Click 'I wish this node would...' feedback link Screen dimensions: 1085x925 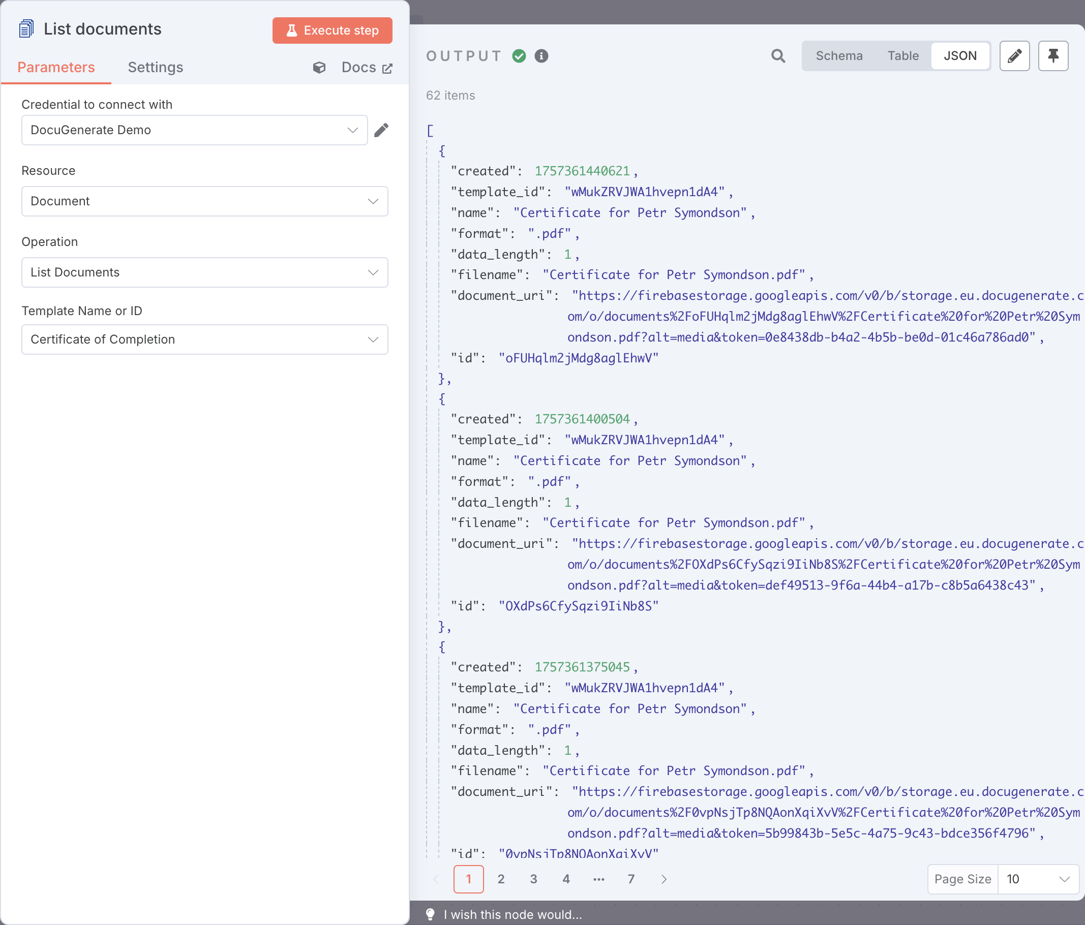(x=513, y=914)
